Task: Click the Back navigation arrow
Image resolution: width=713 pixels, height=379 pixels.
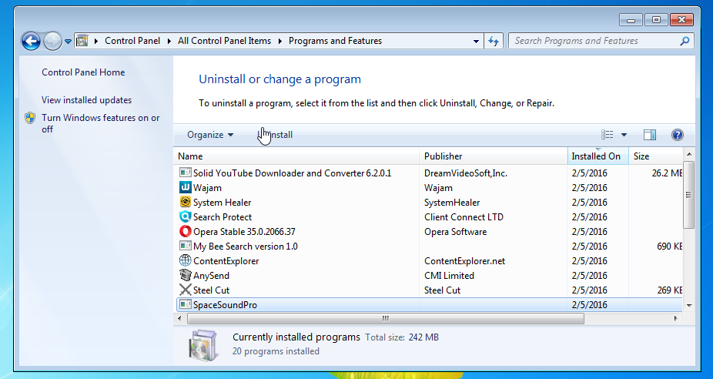Action: tap(31, 42)
